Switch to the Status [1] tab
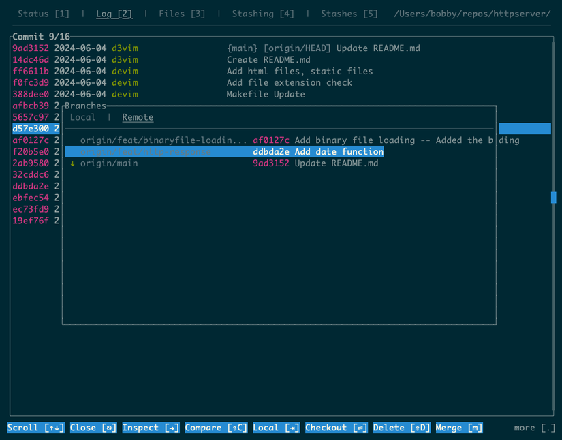562x440 pixels. coord(42,13)
